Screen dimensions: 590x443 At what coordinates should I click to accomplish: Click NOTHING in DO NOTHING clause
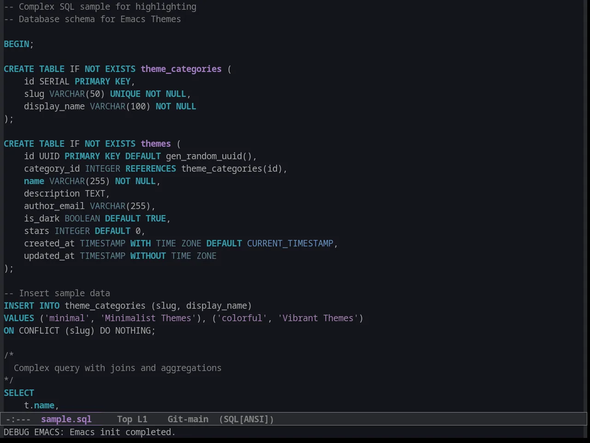pos(133,330)
